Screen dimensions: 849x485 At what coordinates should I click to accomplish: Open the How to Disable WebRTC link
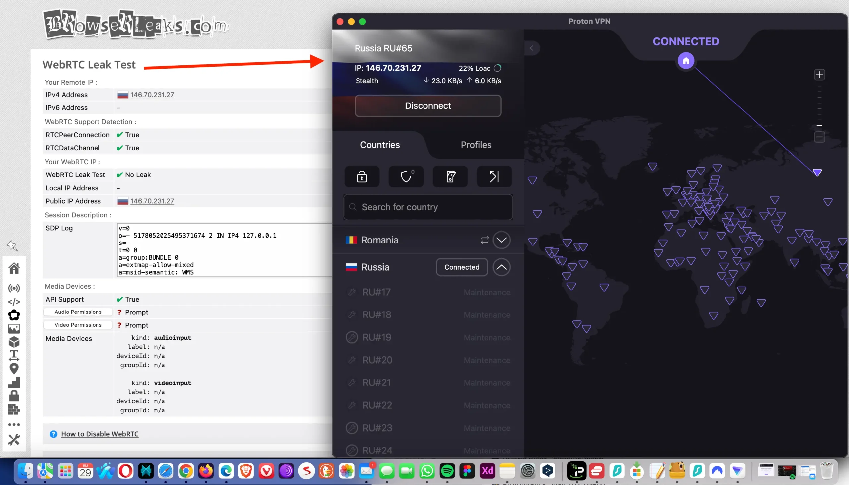point(99,433)
